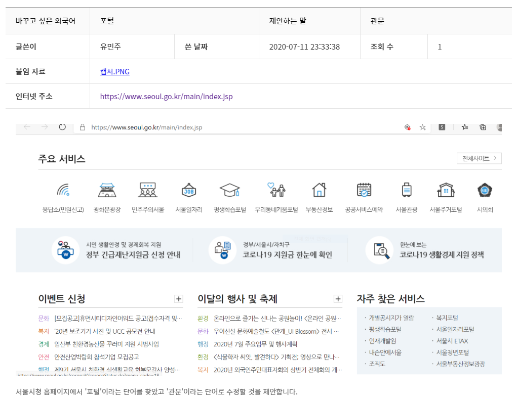Select 복지포털 in 자주 찾은 서비스
This screenshot has width=516, height=400.
click(447, 318)
